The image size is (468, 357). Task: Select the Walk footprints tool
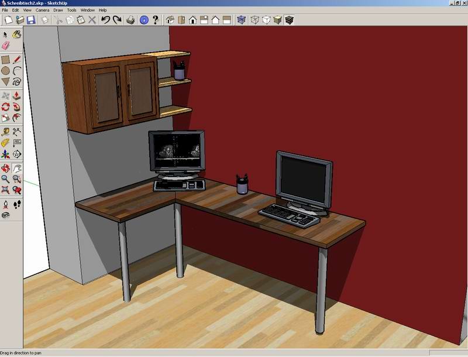point(16,204)
